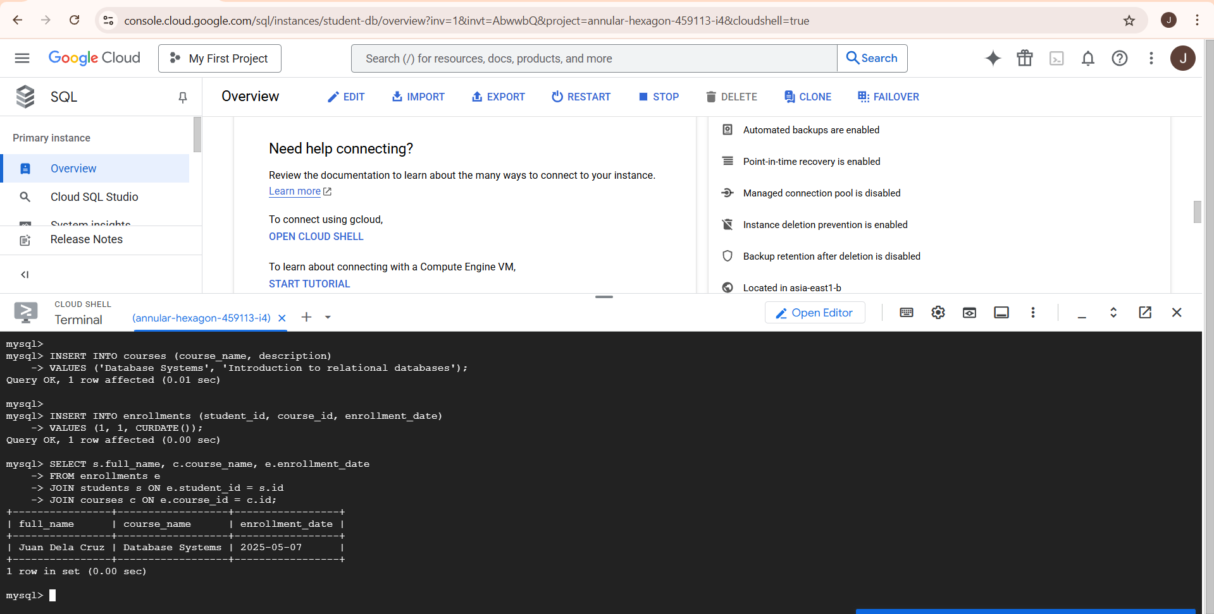Click the Chrome profile avatar J

[x=1168, y=20]
